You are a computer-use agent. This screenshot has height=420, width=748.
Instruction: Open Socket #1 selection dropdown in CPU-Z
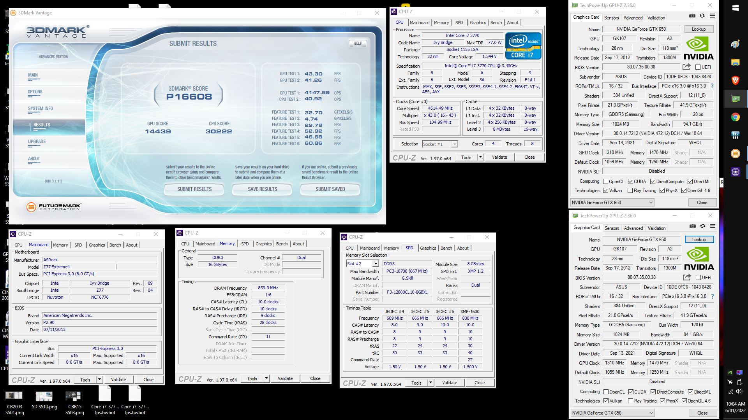click(440, 144)
